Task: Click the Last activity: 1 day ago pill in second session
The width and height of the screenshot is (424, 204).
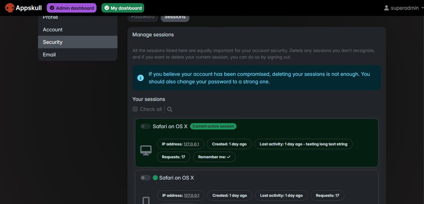Action: [281, 196]
